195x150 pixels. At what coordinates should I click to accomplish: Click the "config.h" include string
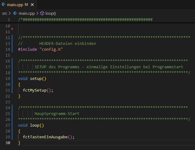pyautogui.click(x=51, y=49)
